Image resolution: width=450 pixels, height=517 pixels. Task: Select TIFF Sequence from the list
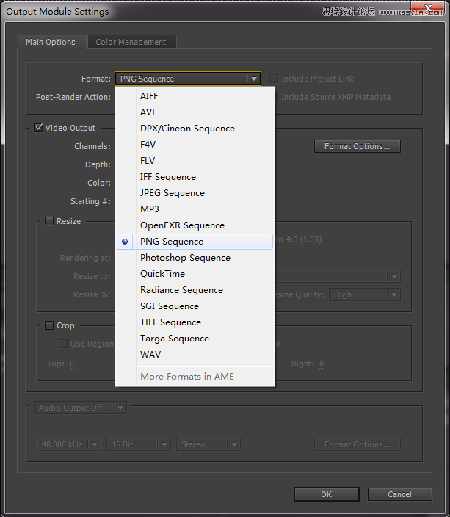coord(170,322)
